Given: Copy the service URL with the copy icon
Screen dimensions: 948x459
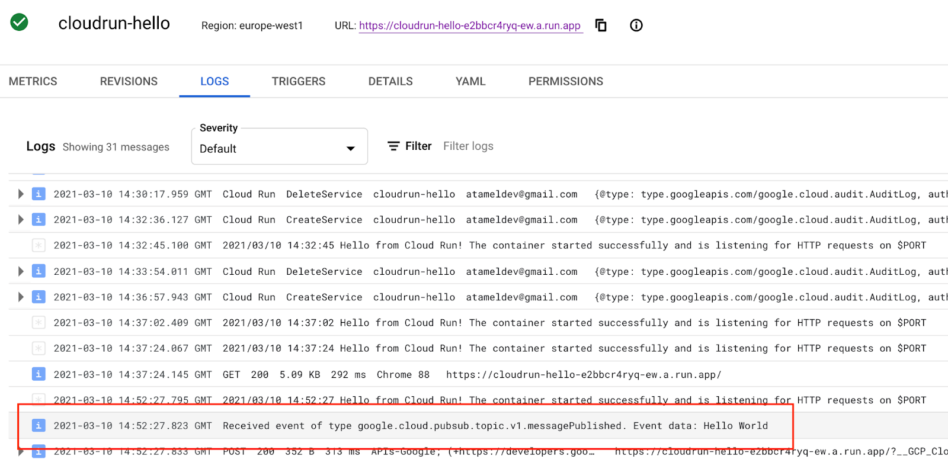Looking at the screenshot, I should point(601,25).
